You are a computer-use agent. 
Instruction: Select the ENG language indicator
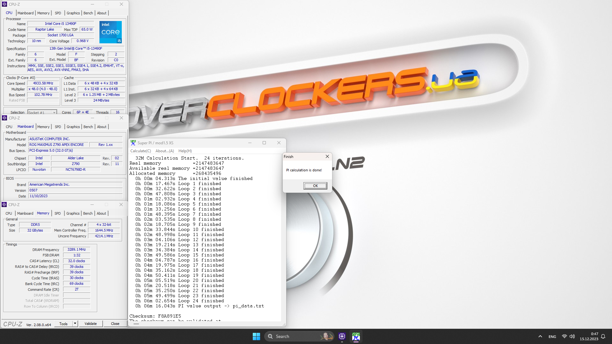click(552, 336)
